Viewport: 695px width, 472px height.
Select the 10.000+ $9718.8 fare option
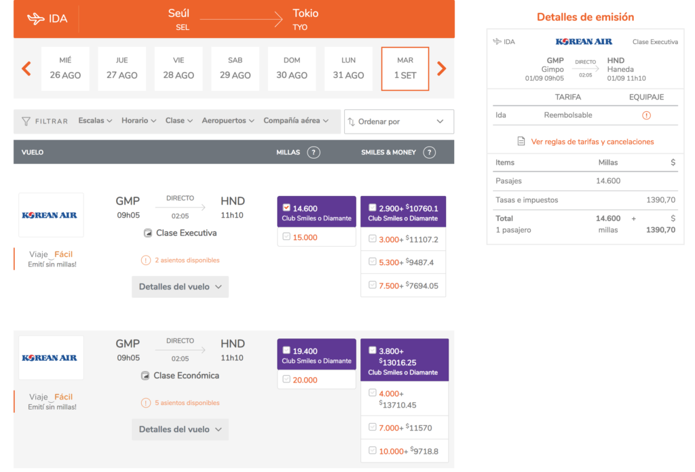[373, 450]
